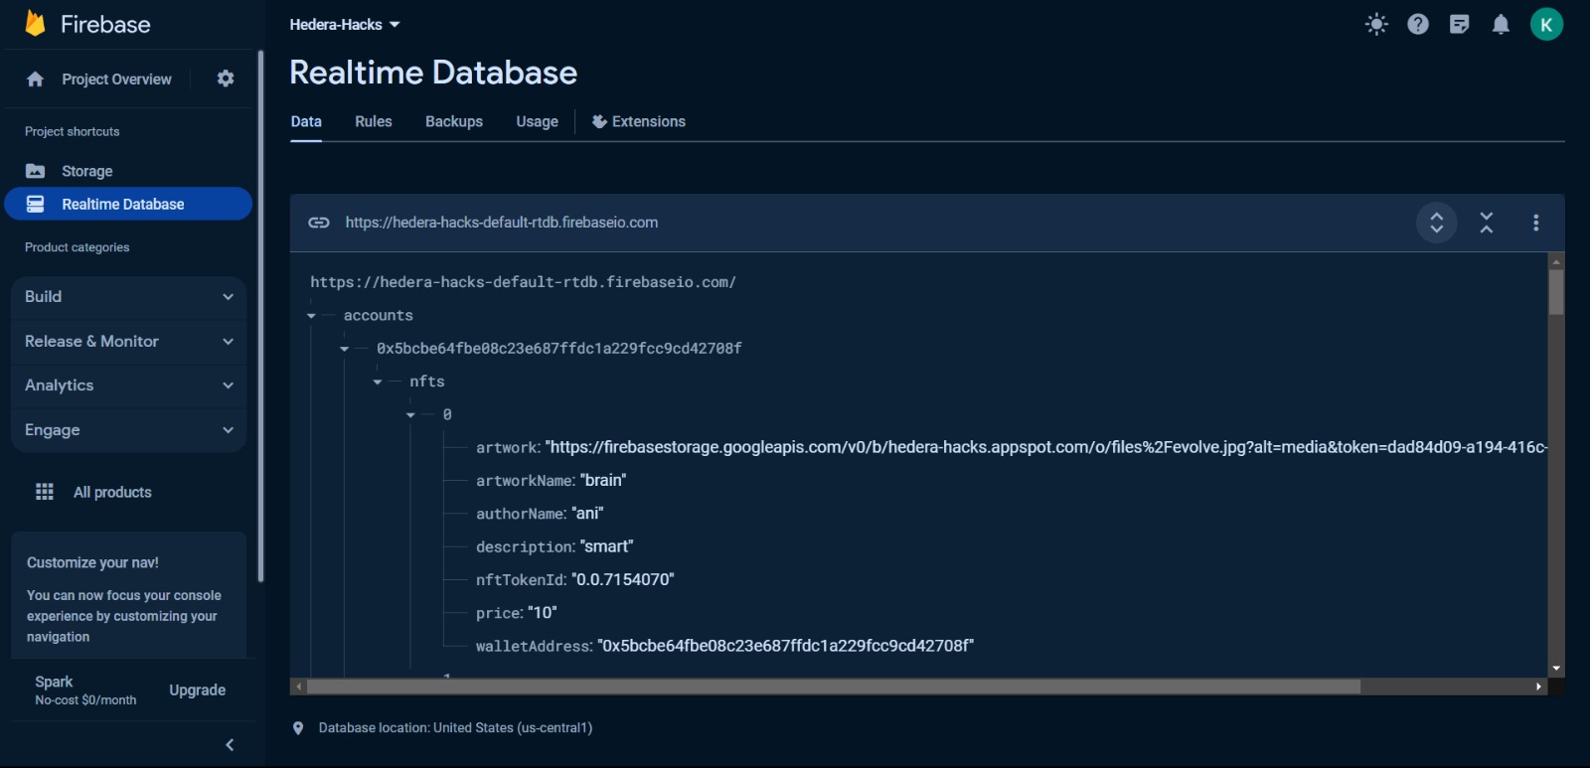
Task: Click the expand all nodes icon
Action: click(1437, 223)
